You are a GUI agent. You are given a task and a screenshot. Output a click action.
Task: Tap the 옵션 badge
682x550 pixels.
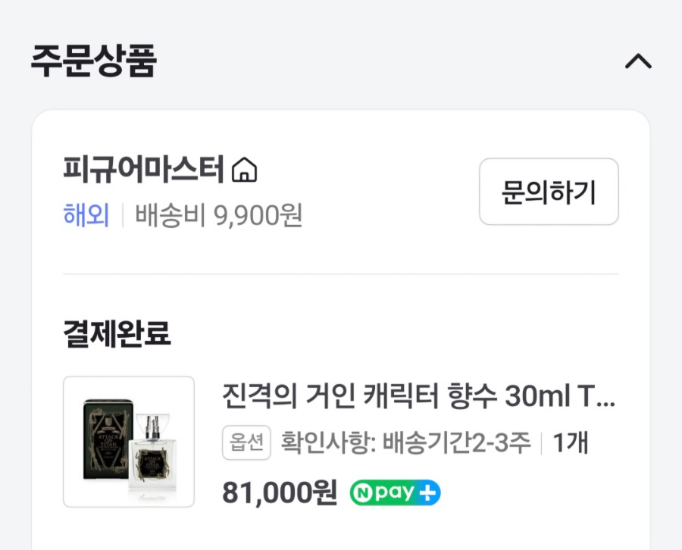(x=246, y=444)
